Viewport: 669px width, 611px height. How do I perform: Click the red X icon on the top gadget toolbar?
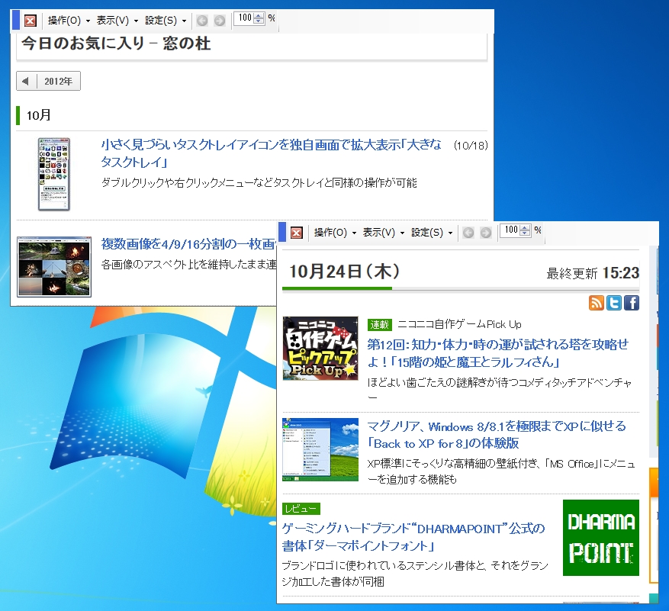coord(29,20)
